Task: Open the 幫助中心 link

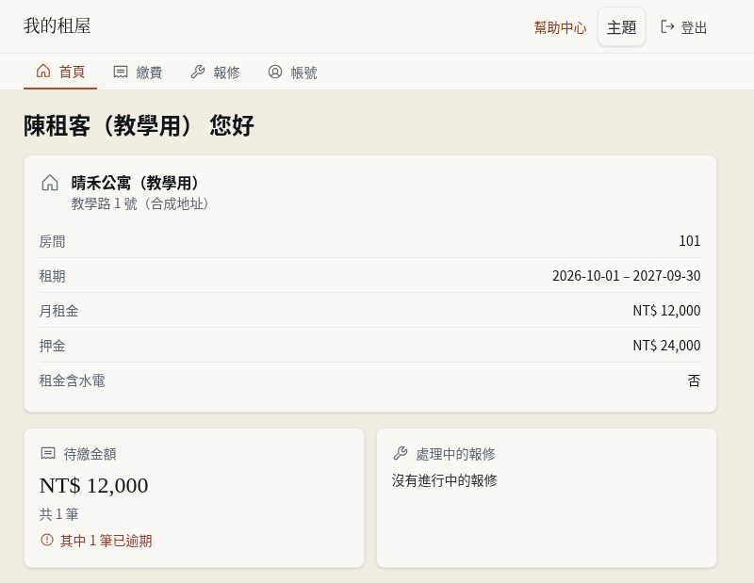Action: point(560,27)
